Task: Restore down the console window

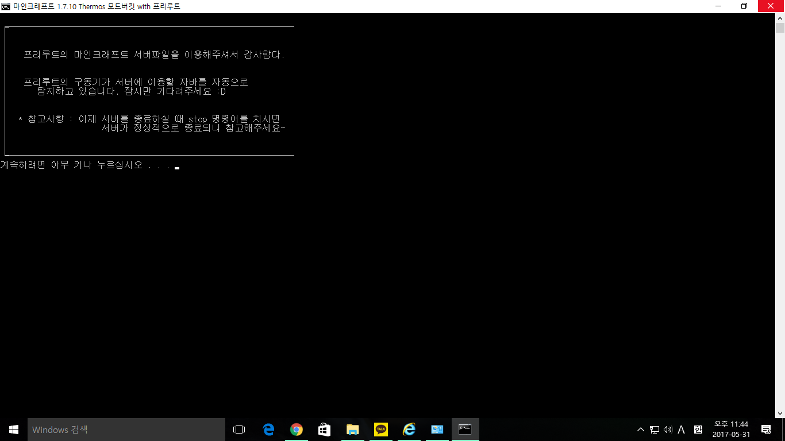Action: pos(745,6)
